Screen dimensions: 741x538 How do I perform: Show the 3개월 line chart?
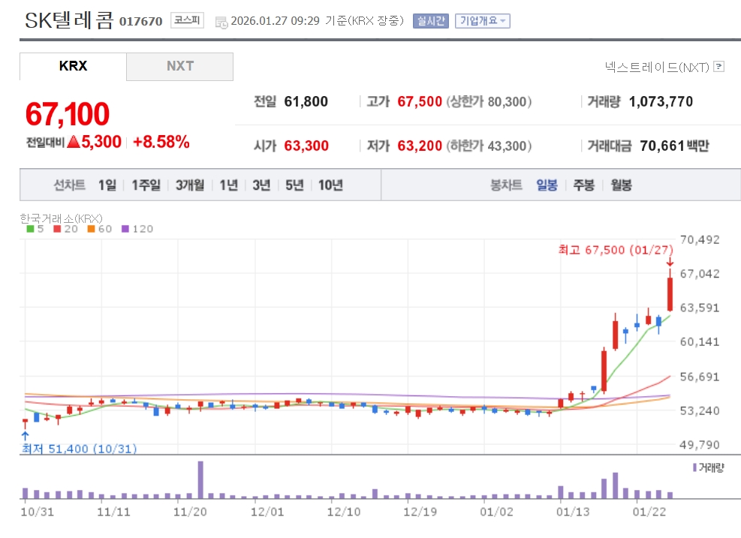(x=190, y=185)
